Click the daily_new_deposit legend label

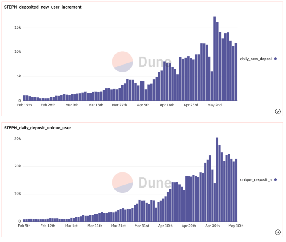tap(256, 59)
